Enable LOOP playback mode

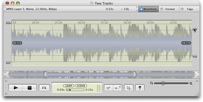pos(69,86)
